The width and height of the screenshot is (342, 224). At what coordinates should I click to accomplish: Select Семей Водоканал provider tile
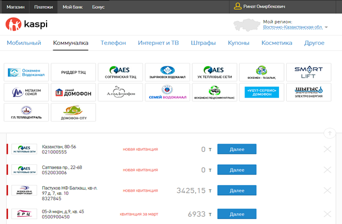(168, 93)
